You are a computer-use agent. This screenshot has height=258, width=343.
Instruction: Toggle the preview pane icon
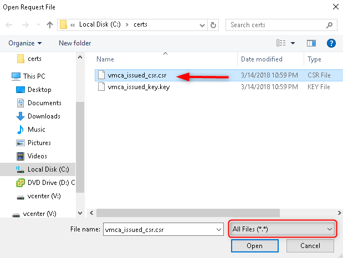coord(311,43)
